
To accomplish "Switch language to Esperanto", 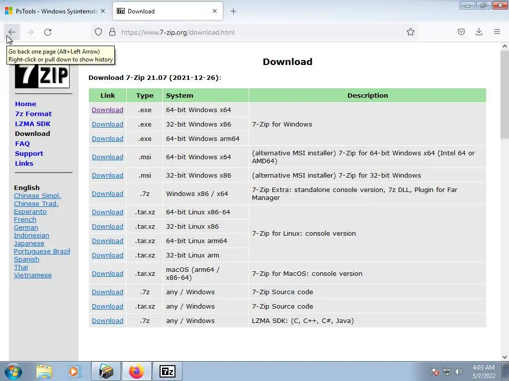I will tap(30, 211).
